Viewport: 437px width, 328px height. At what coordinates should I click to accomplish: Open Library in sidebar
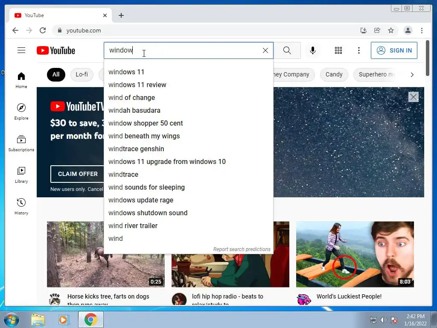click(21, 175)
